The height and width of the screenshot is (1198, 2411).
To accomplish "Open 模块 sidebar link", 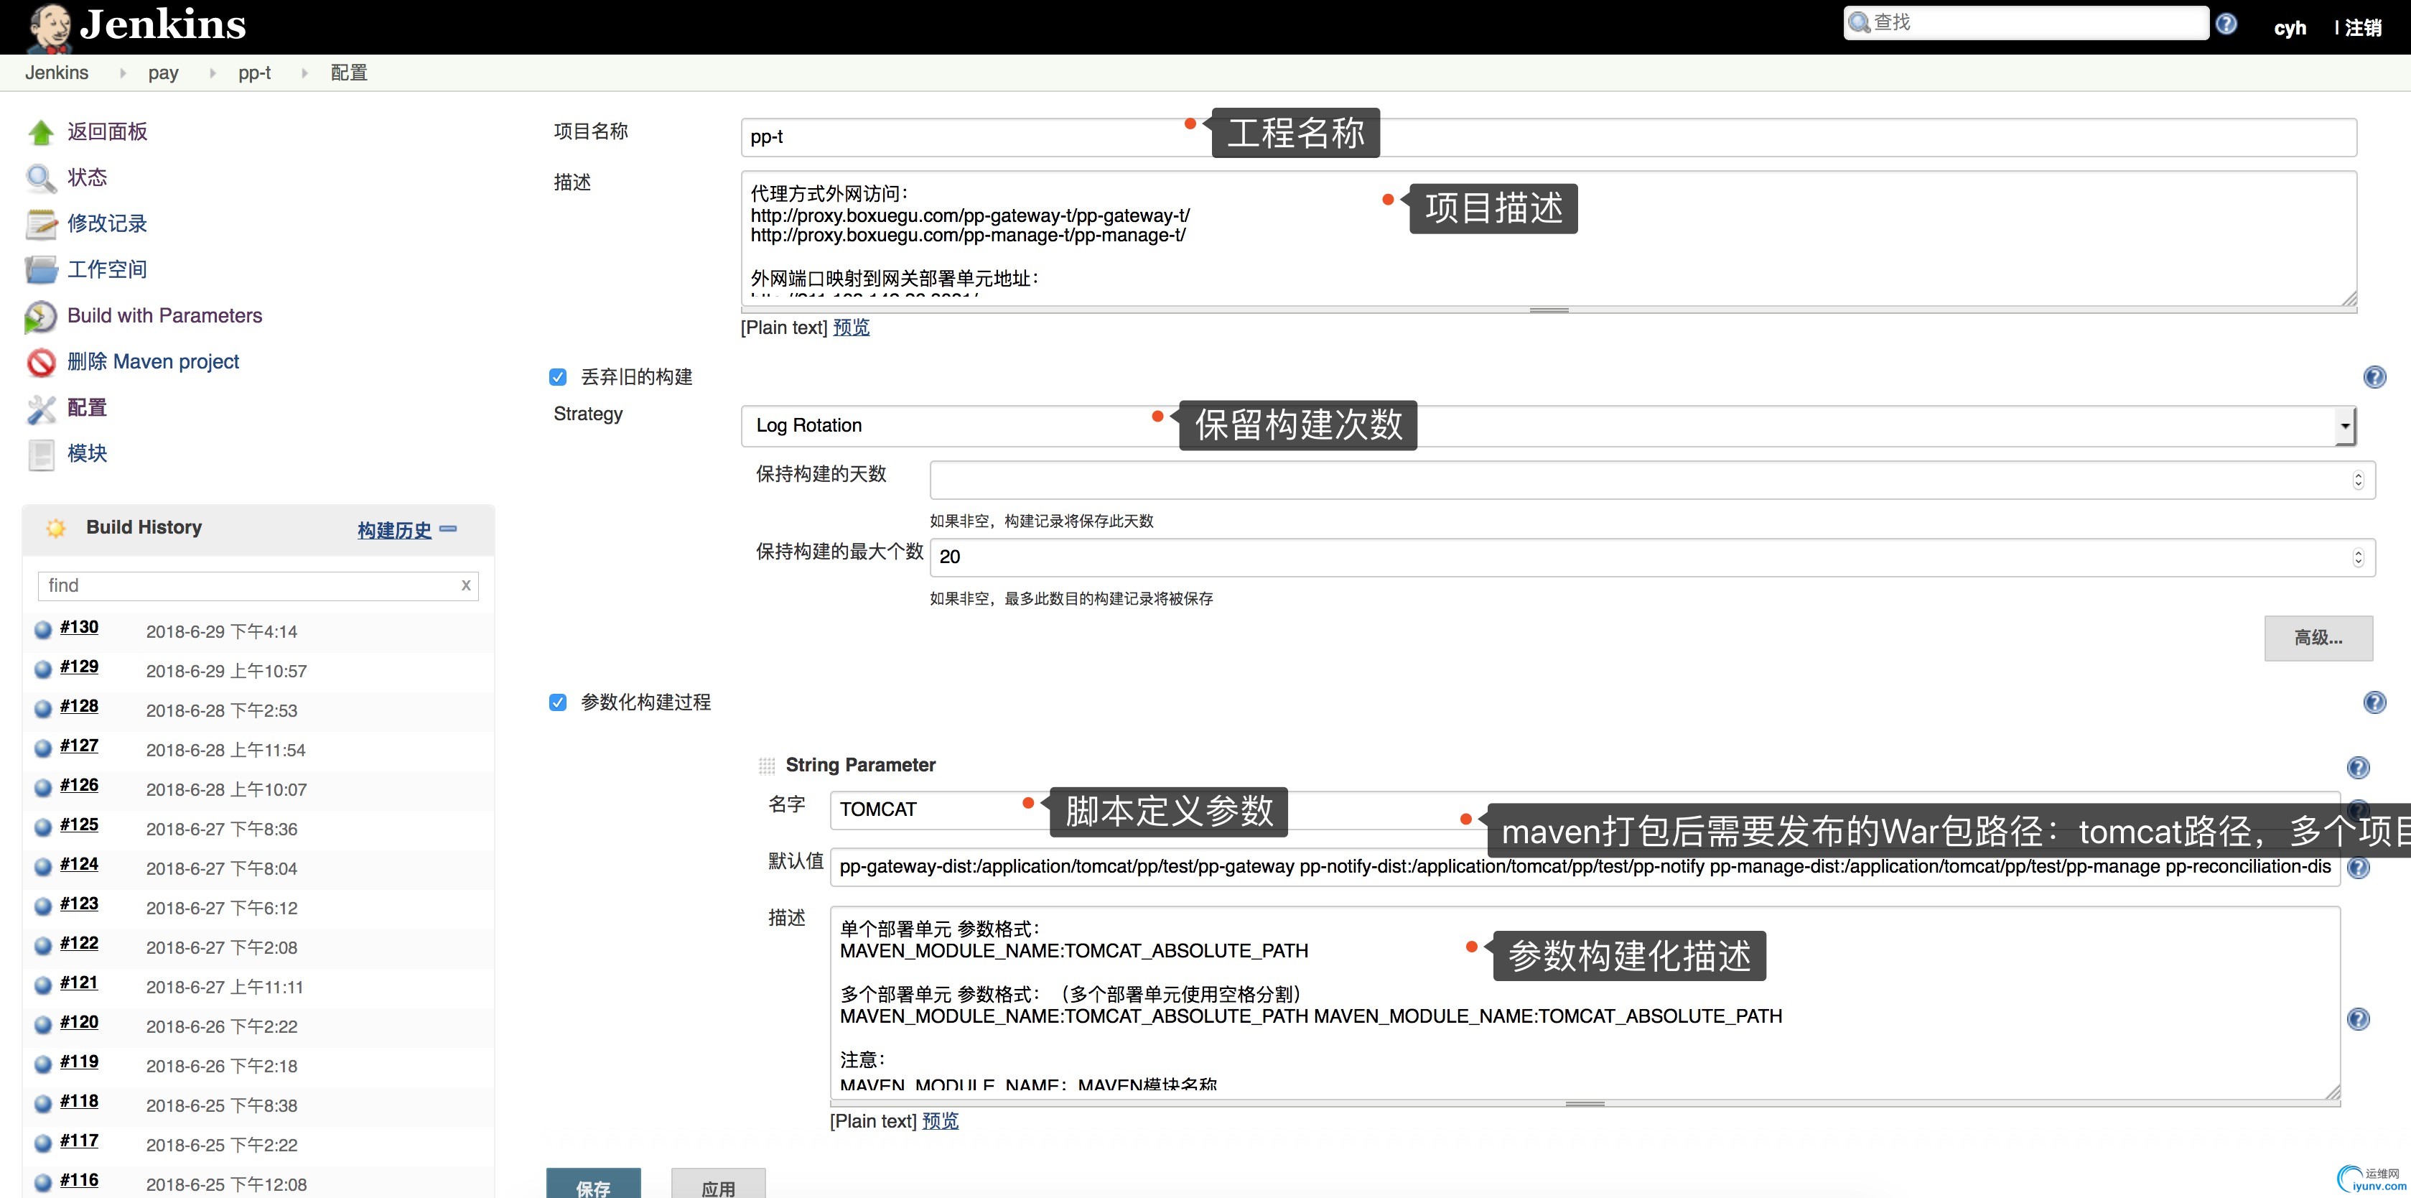I will (87, 453).
